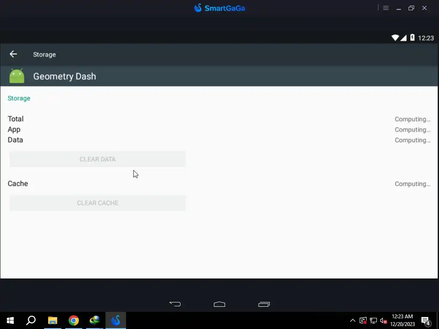Click the SmartGaGa swan logo
Image resolution: width=439 pixels, height=329 pixels.
[x=198, y=8]
